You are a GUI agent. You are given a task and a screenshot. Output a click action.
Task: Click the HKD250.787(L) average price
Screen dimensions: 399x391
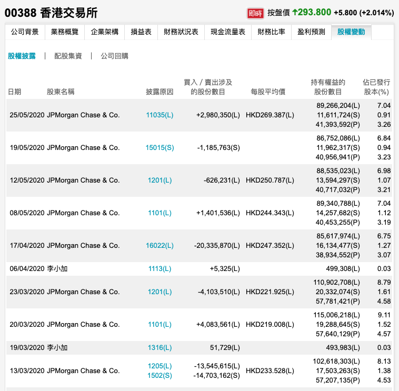[x=270, y=180]
